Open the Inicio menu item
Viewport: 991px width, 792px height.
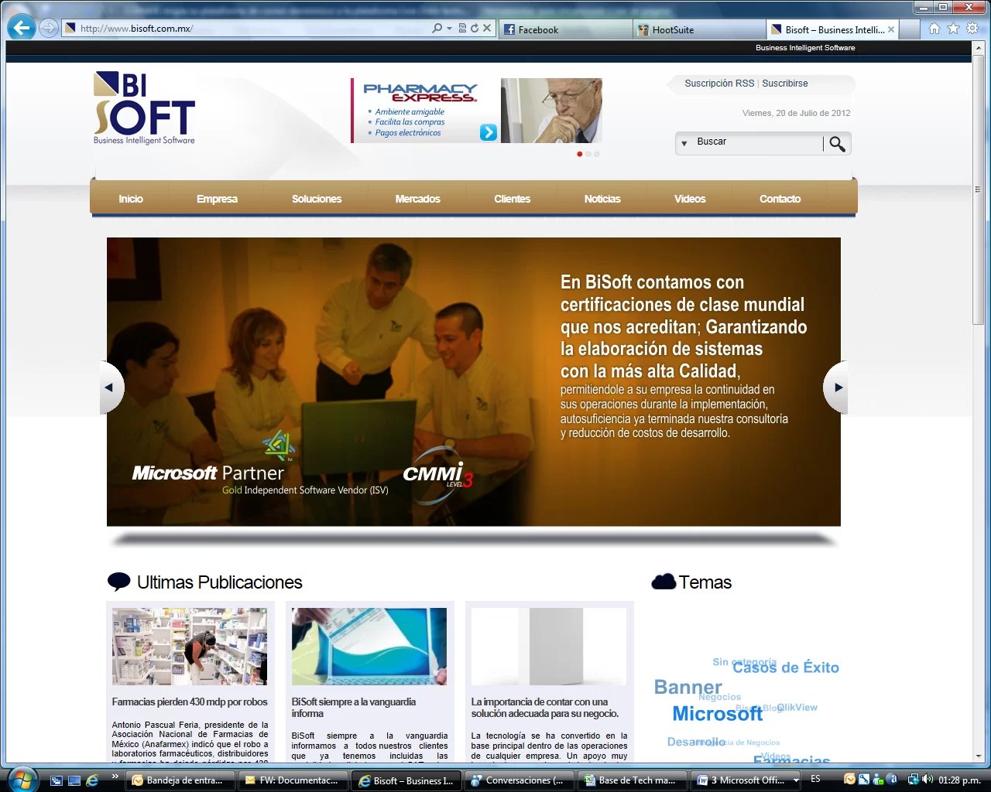pyautogui.click(x=131, y=199)
